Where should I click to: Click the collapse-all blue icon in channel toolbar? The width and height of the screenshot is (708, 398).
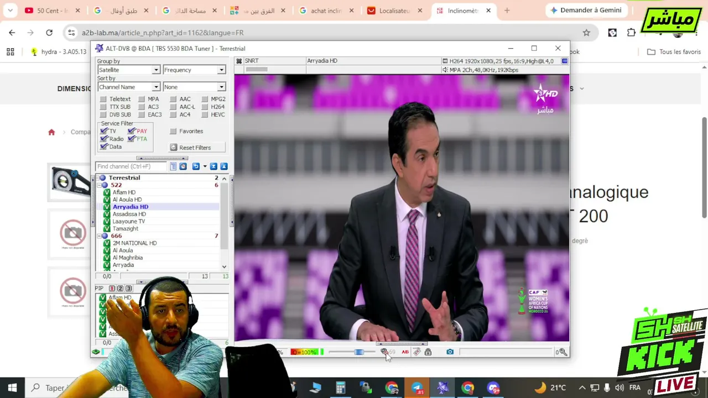pos(224,166)
